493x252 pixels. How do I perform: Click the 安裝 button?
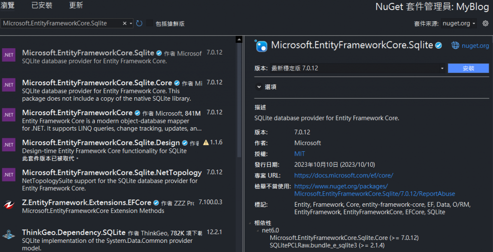[x=468, y=68]
